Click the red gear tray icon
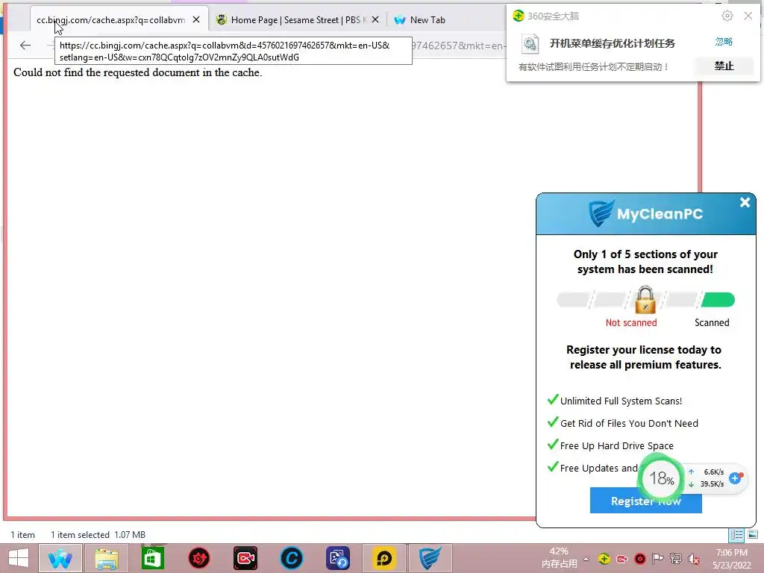The image size is (764, 573). 639,559
